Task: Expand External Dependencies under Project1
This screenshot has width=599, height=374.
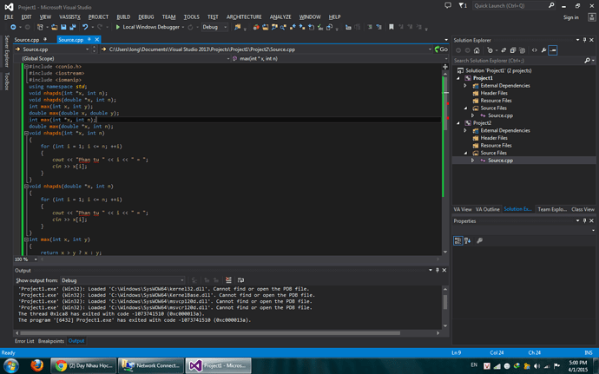Action: point(465,86)
